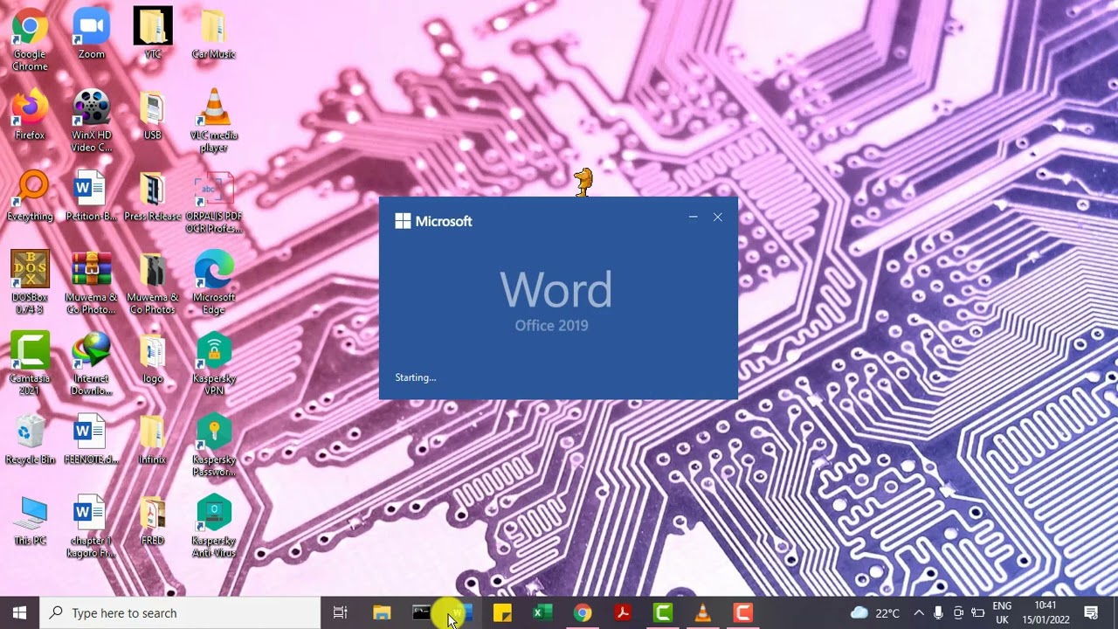This screenshot has width=1118, height=629.
Task: Select the Petition B... Word document
Action: [x=91, y=197]
